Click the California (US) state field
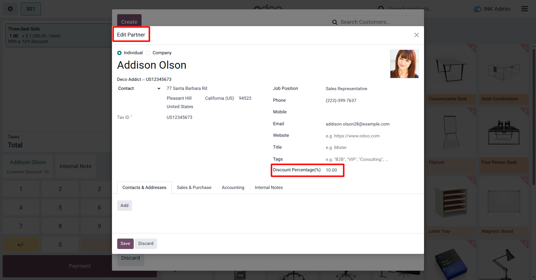Image resolution: width=536 pixels, height=280 pixels. 220,98
